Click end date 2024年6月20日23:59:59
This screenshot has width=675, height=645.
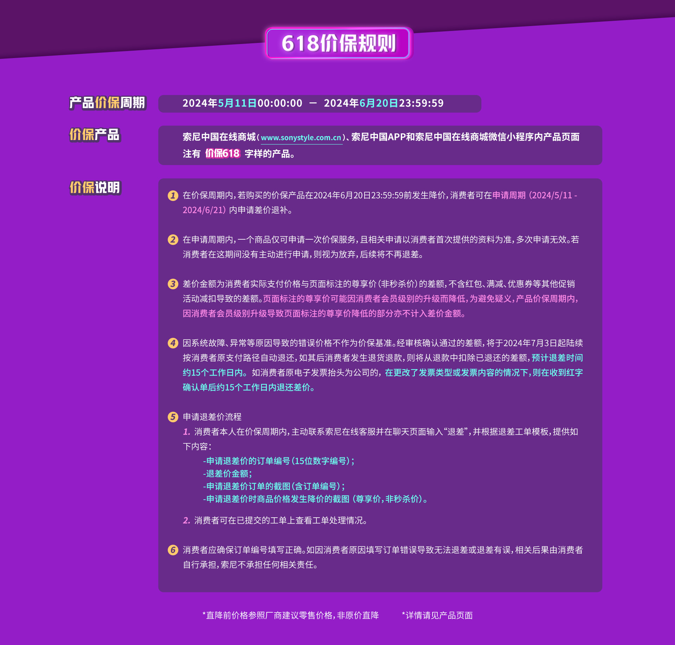pyautogui.click(x=384, y=103)
